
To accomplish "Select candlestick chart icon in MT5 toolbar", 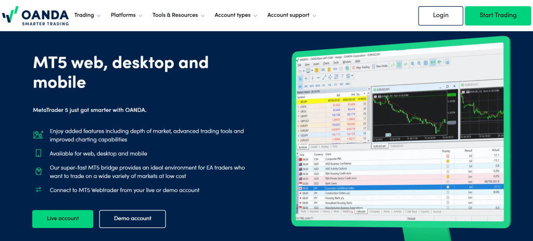I will tap(399, 65).
